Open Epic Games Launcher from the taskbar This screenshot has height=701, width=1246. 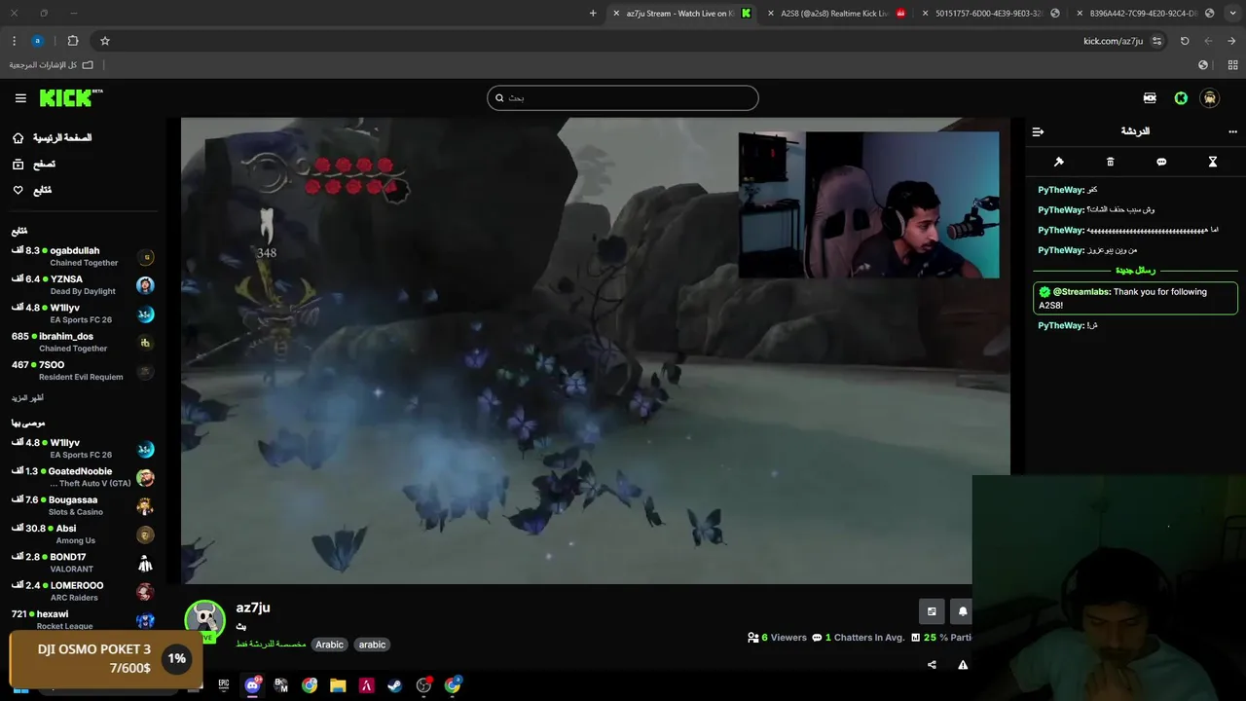224,685
